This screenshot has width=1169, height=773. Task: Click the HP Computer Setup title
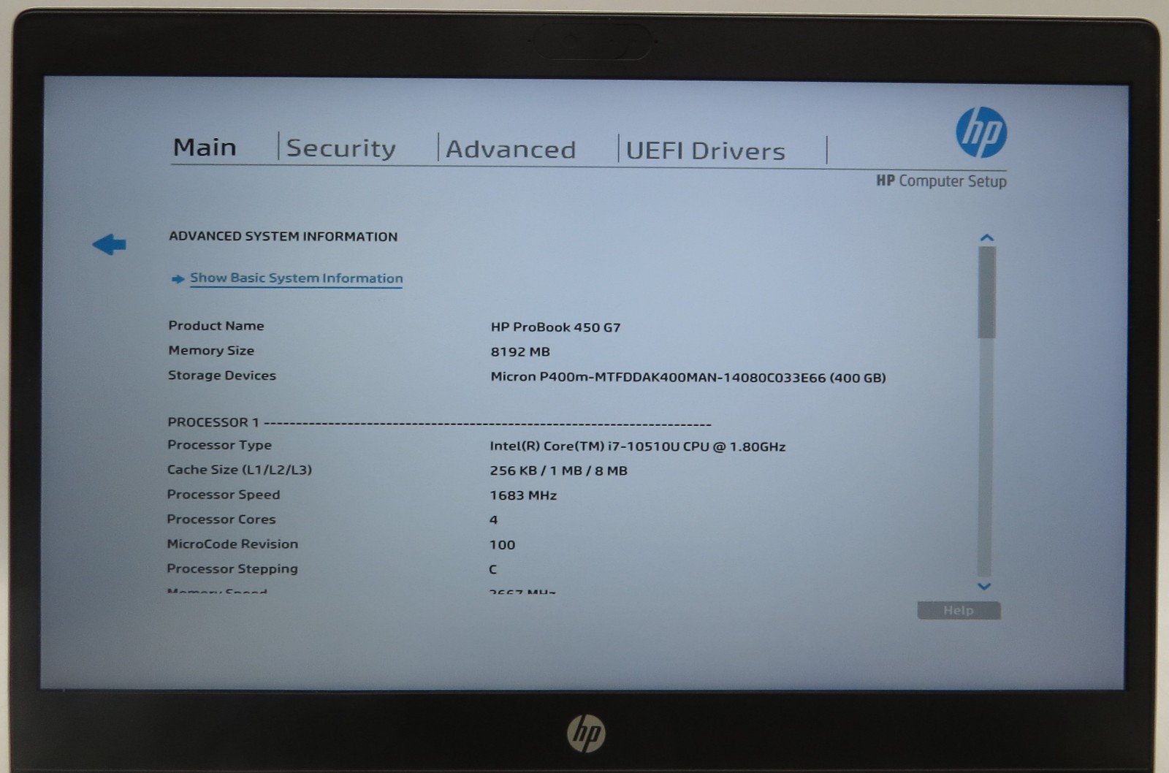tap(941, 180)
